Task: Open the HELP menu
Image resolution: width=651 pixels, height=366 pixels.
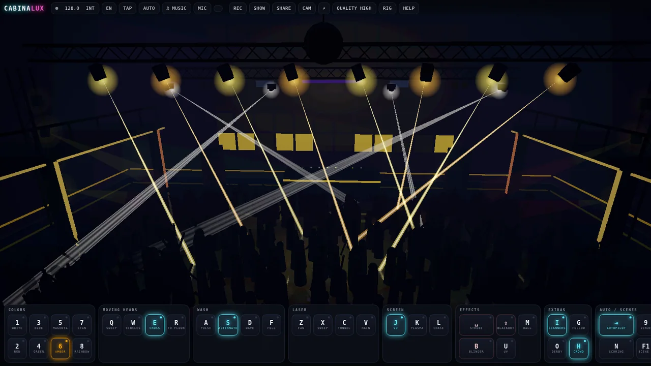Action: point(409,8)
